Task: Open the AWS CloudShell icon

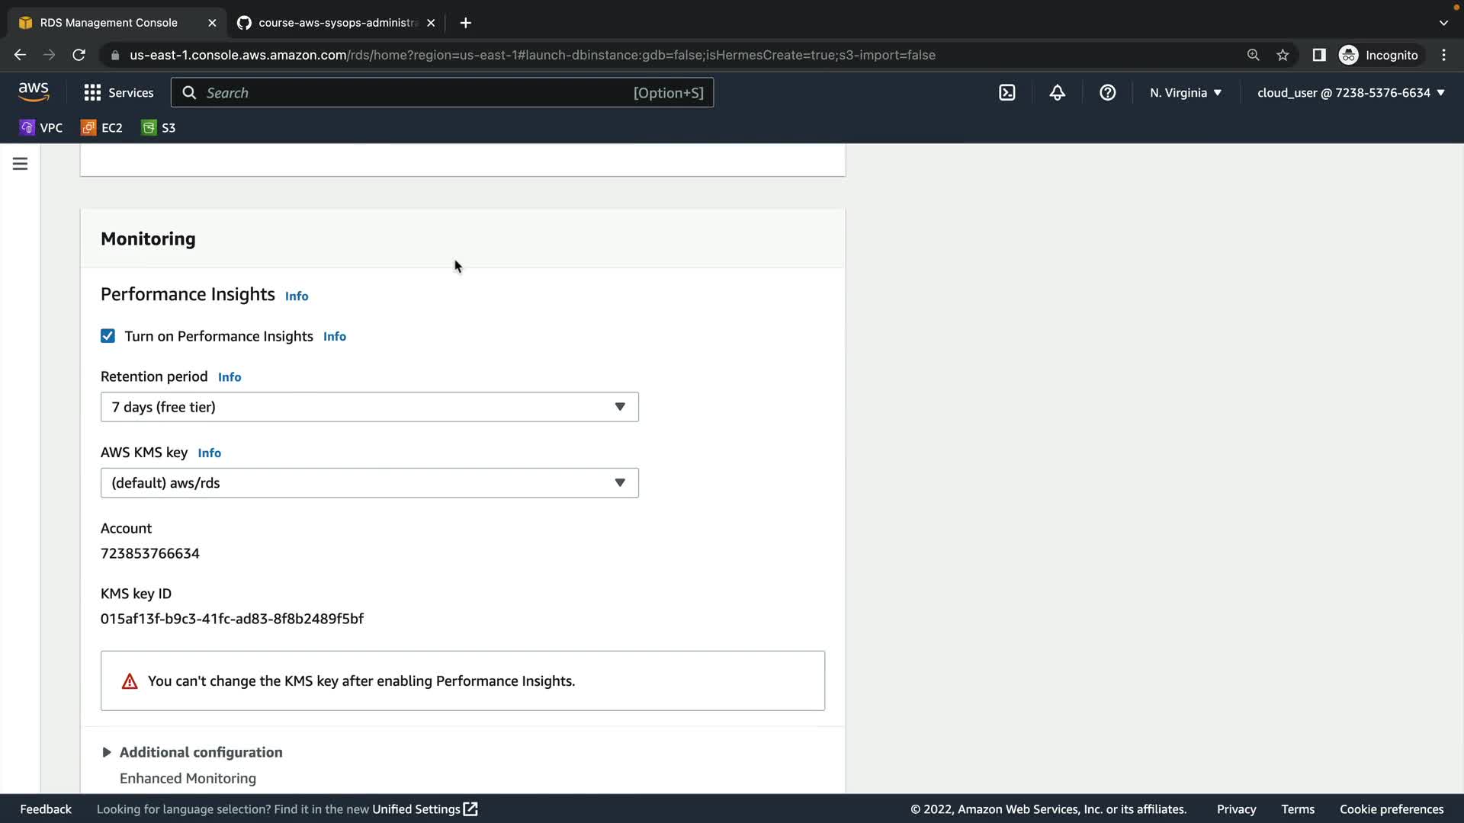Action: point(1006,92)
